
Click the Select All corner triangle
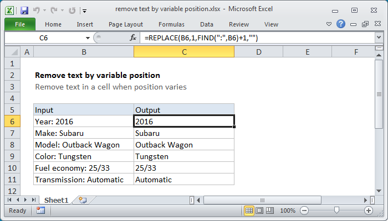tap(13, 52)
